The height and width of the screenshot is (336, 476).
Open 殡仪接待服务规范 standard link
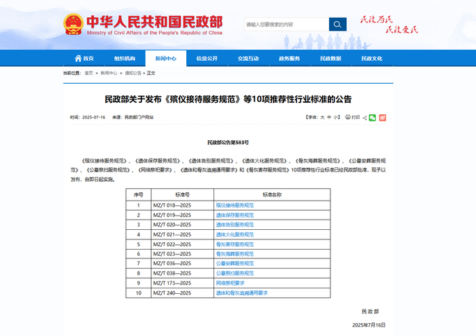[x=235, y=205]
